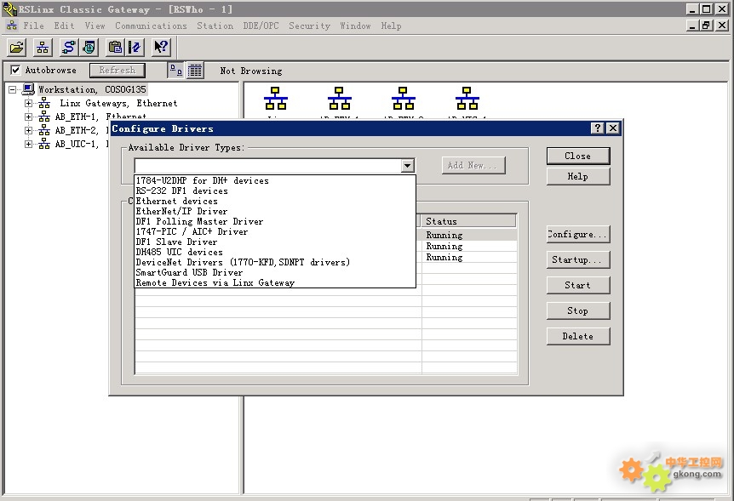Open the Help menu in the menu bar
The width and height of the screenshot is (734, 501).
pos(391,26)
